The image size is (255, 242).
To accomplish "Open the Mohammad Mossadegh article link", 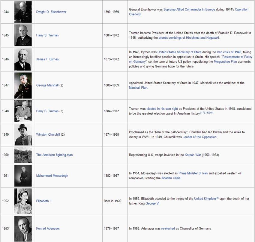I will pyautogui.click(x=52, y=176).
